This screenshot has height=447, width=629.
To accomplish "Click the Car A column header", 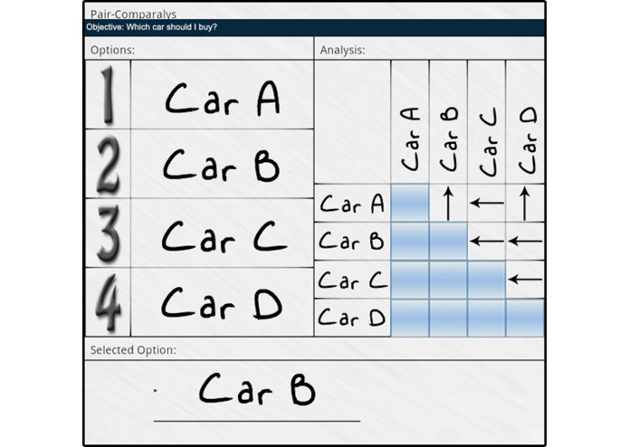I will [410, 122].
